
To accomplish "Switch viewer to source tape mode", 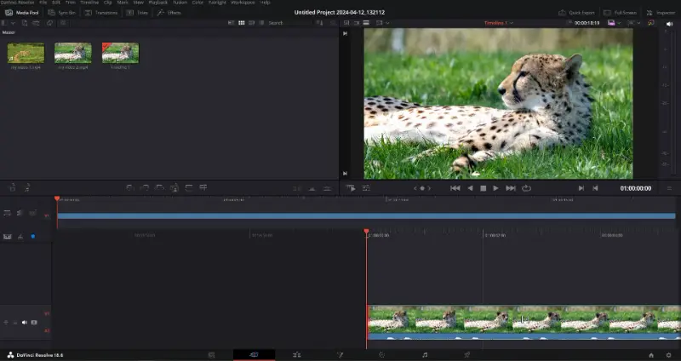I will [357, 23].
